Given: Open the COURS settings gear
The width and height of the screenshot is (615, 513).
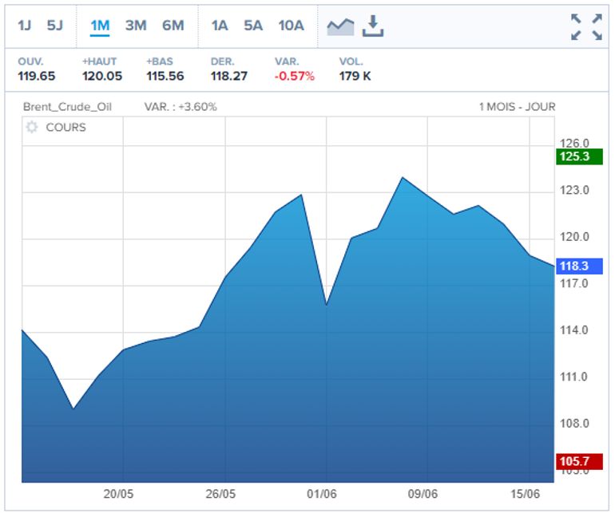Looking at the screenshot, I should pos(32,128).
